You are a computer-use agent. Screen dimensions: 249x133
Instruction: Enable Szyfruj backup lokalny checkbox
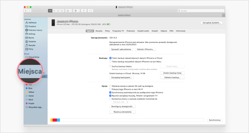tap(110, 66)
